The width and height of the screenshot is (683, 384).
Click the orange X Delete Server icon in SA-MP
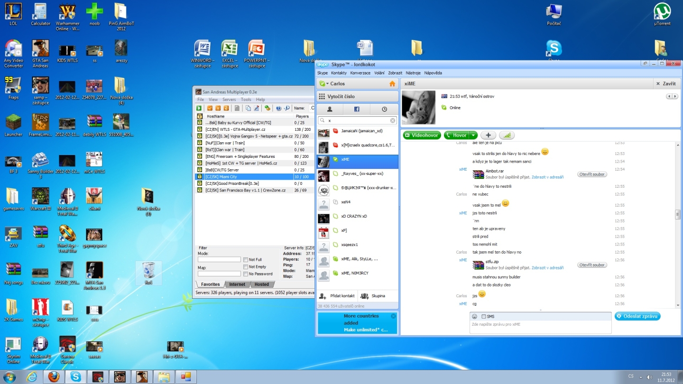[218, 108]
